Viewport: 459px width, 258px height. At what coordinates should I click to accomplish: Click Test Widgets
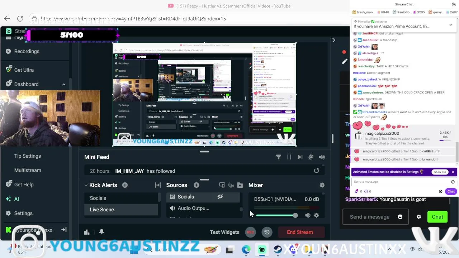(224, 232)
